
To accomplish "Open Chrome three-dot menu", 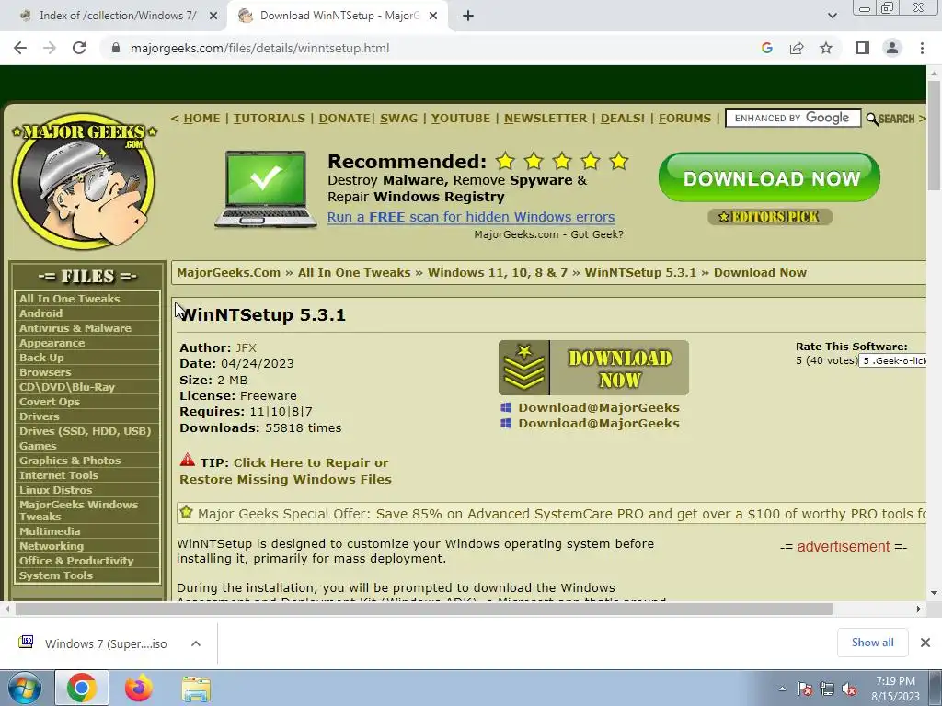I will (x=922, y=48).
